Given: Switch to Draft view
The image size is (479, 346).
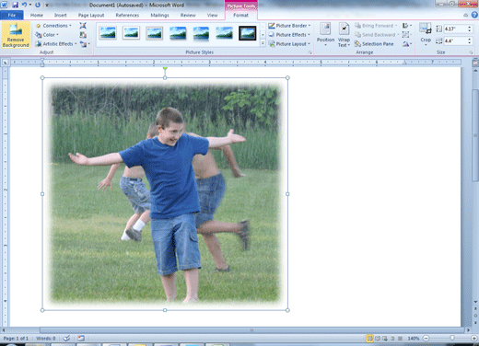Looking at the screenshot, I should (400, 338).
